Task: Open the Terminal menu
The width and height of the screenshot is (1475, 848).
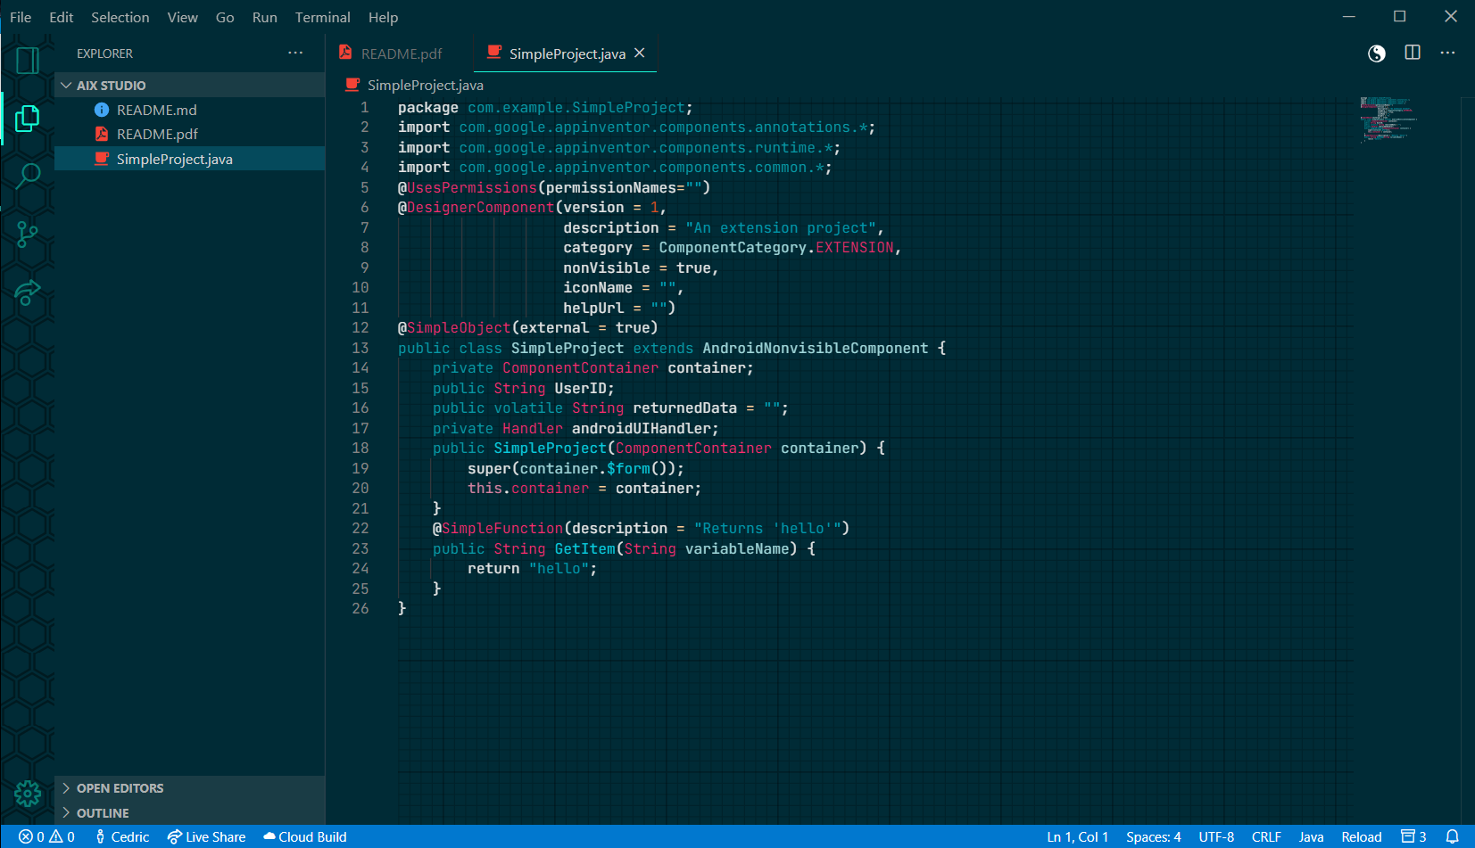Action: 322,17
